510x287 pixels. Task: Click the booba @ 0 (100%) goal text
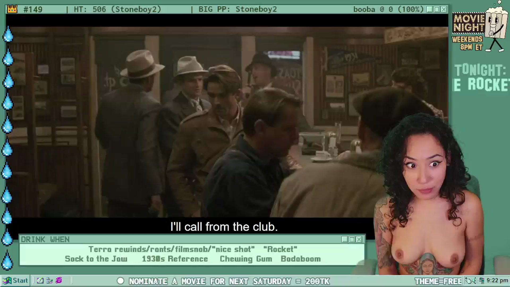(388, 10)
